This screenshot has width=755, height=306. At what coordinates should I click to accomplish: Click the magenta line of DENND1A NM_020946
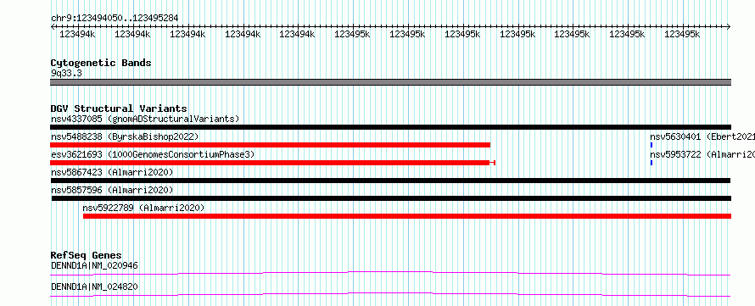coord(390,273)
